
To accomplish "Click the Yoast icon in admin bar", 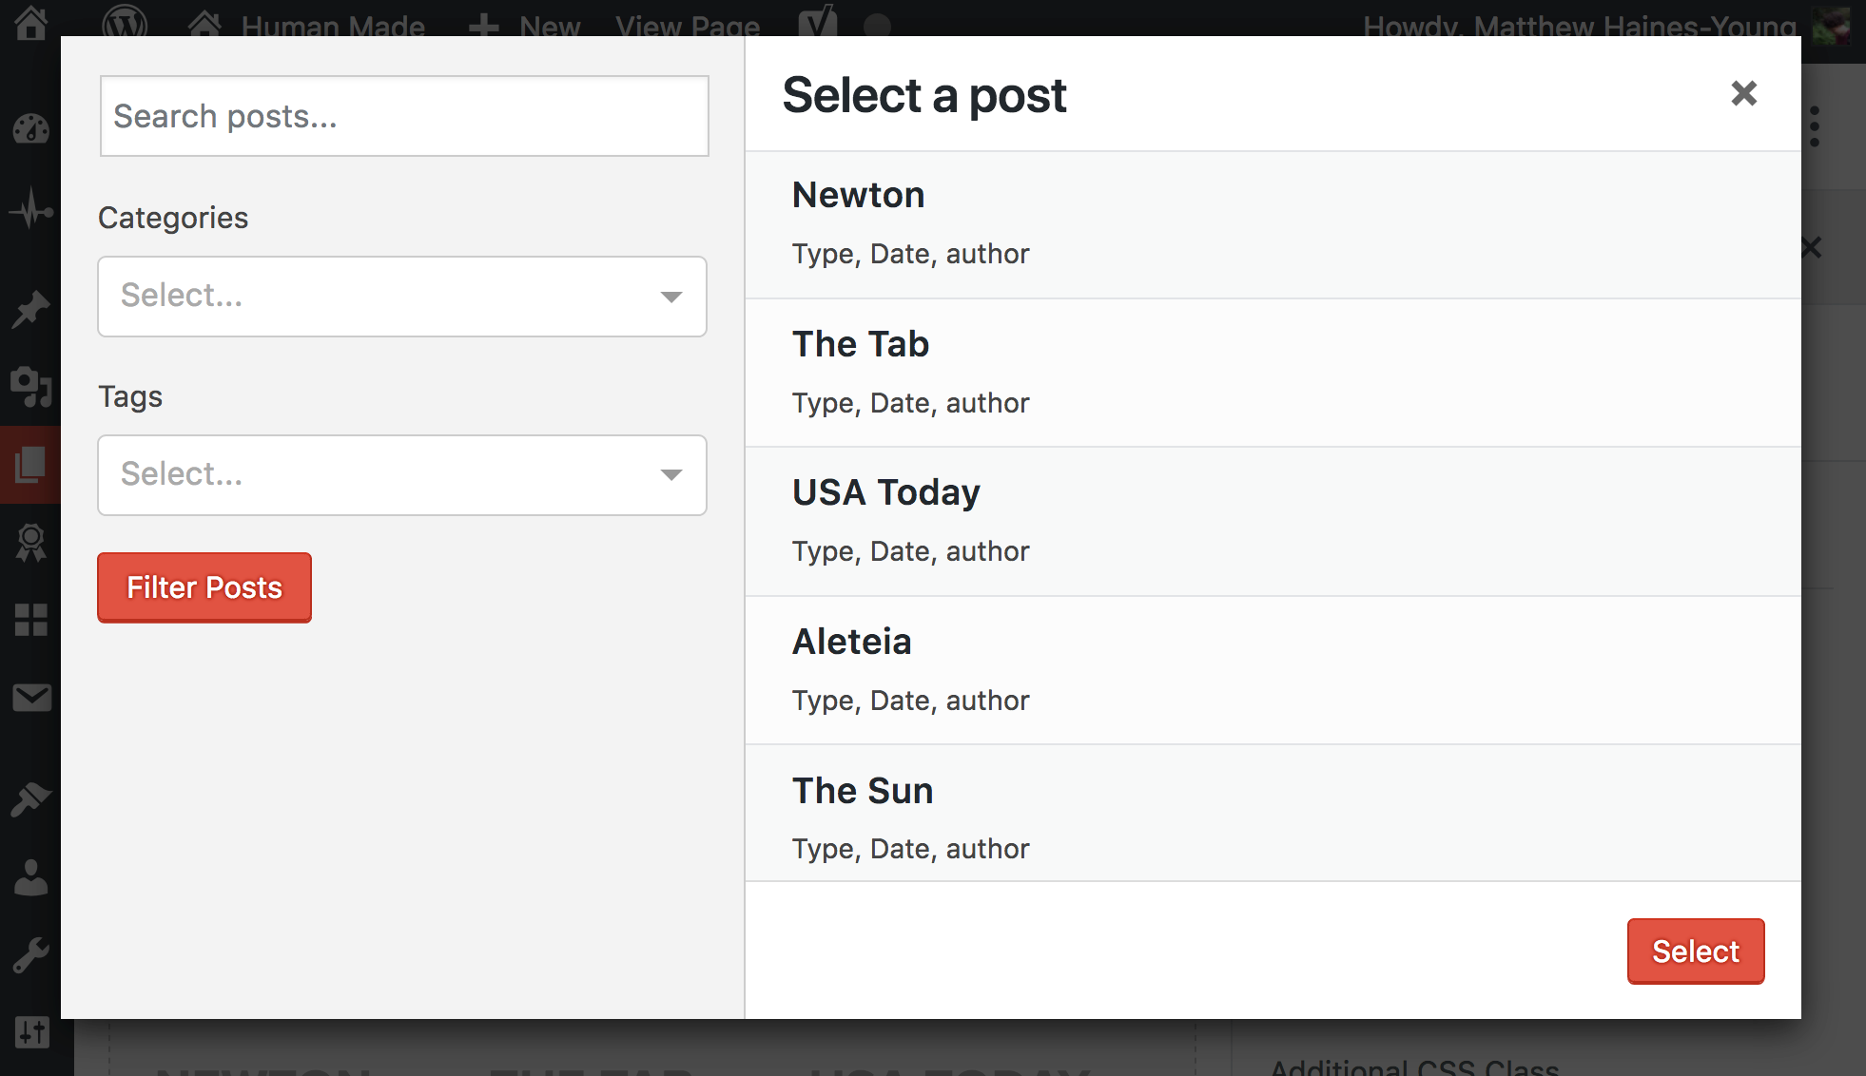I will pyautogui.click(x=818, y=21).
